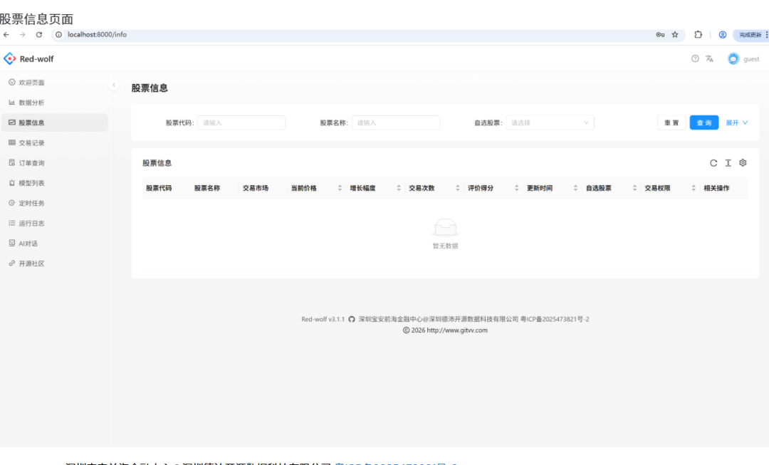The image size is (769, 465).
Task: Click the 股票代码 column header
Action: [159, 189]
